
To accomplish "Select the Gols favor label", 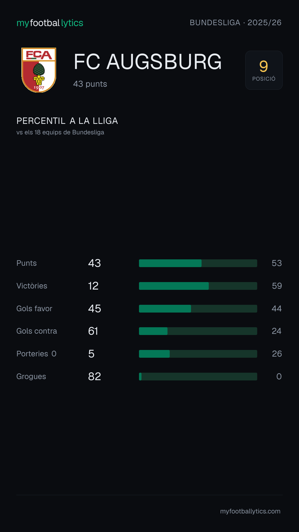I will click(x=34, y=309).
